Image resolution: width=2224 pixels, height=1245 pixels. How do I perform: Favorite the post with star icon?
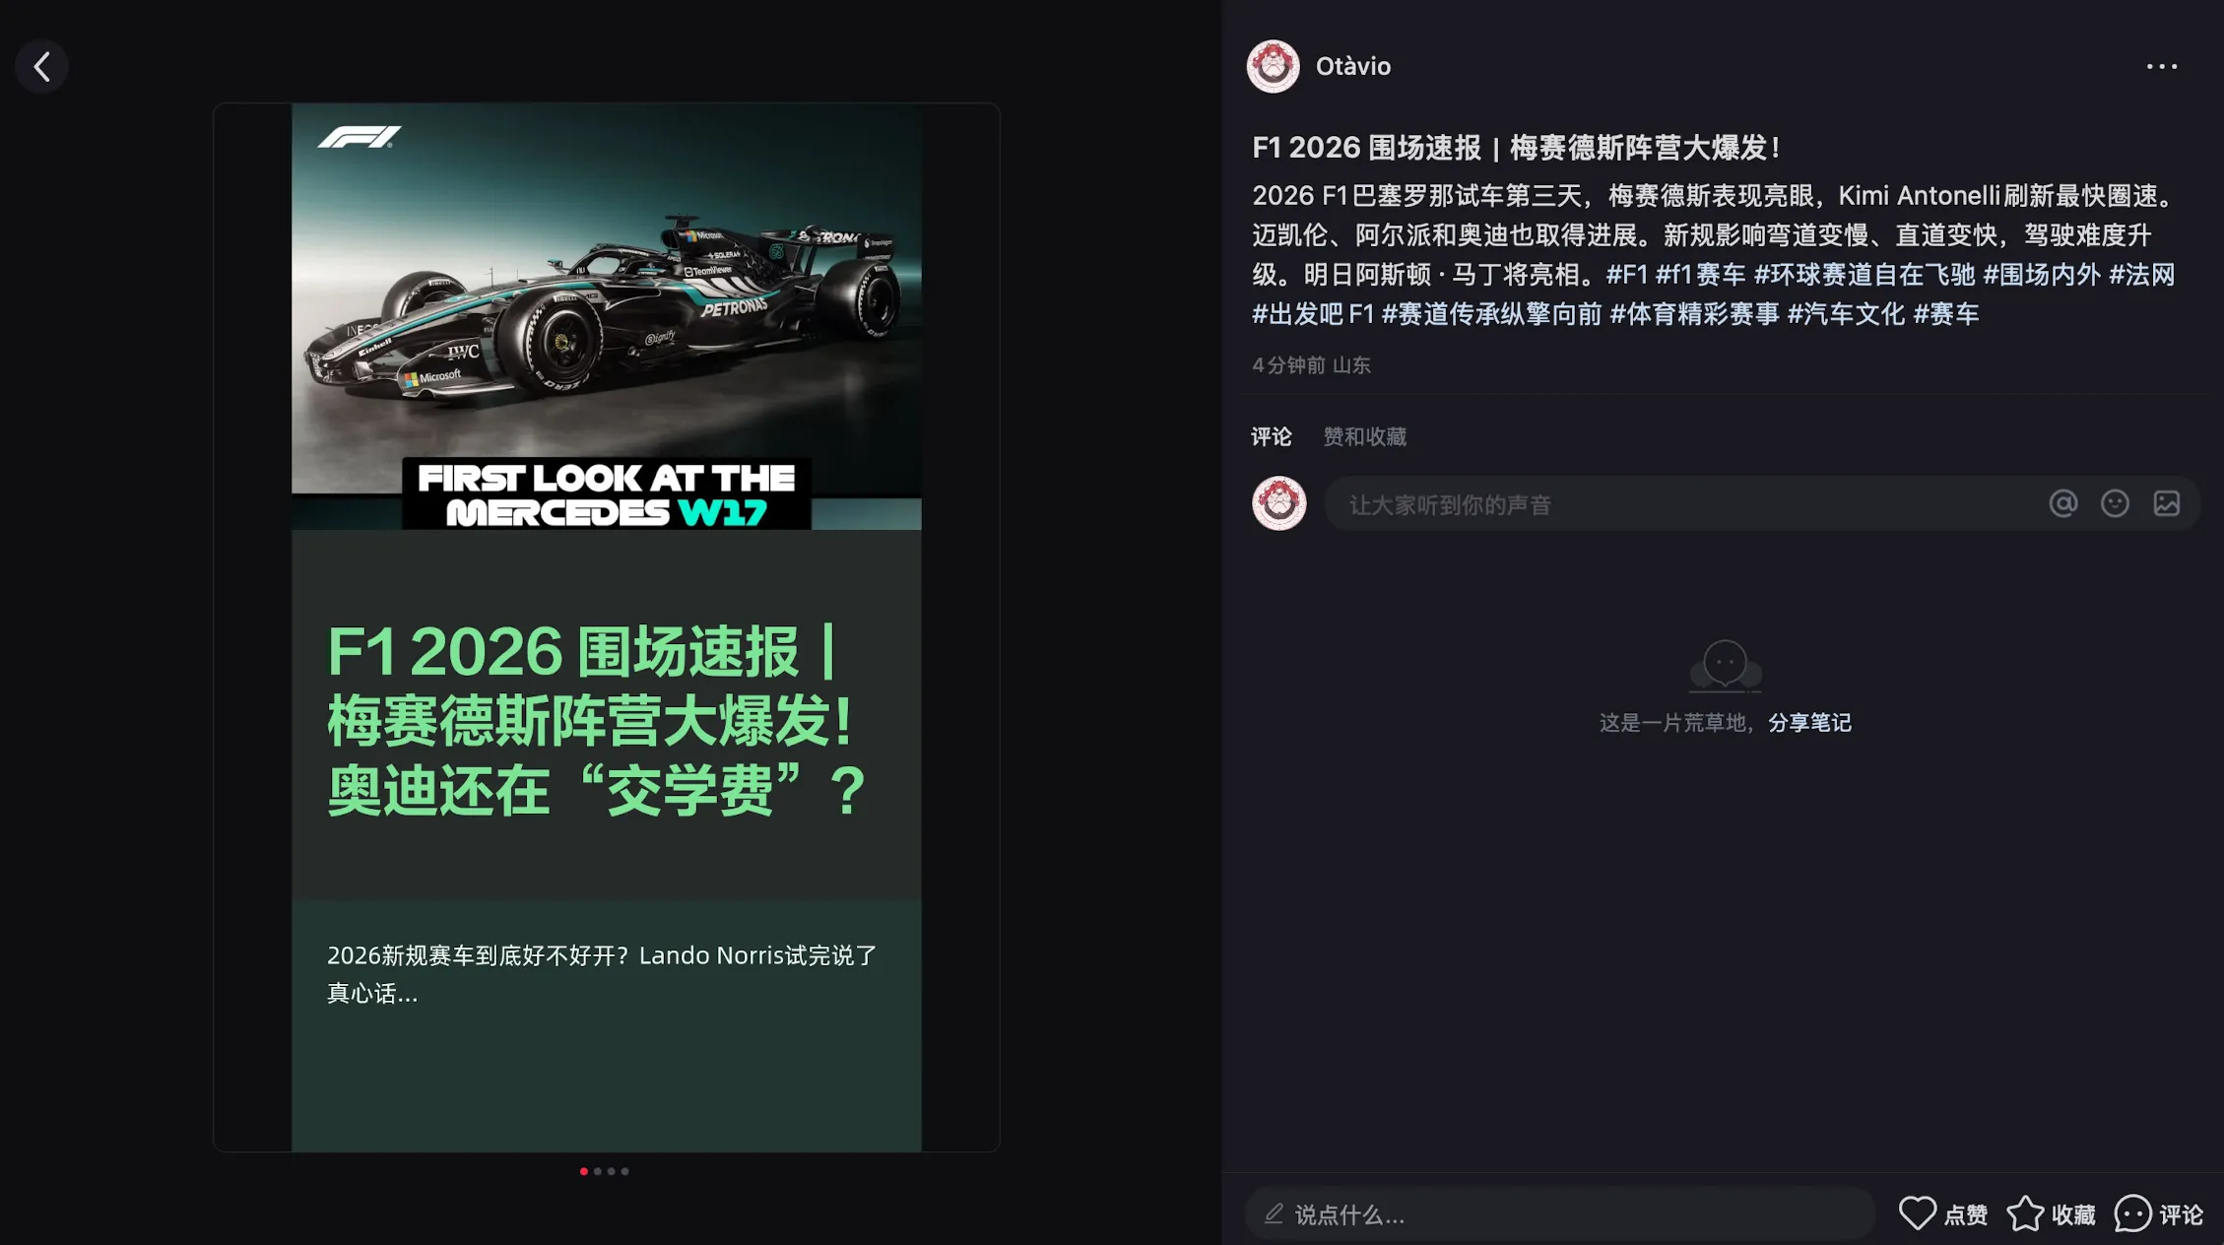[2025, 1213]
